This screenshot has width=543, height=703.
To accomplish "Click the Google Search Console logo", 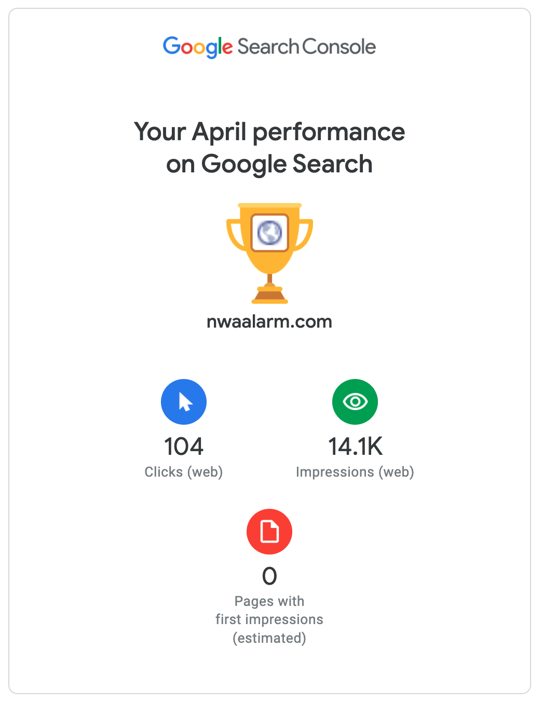I will coord(269,47).
